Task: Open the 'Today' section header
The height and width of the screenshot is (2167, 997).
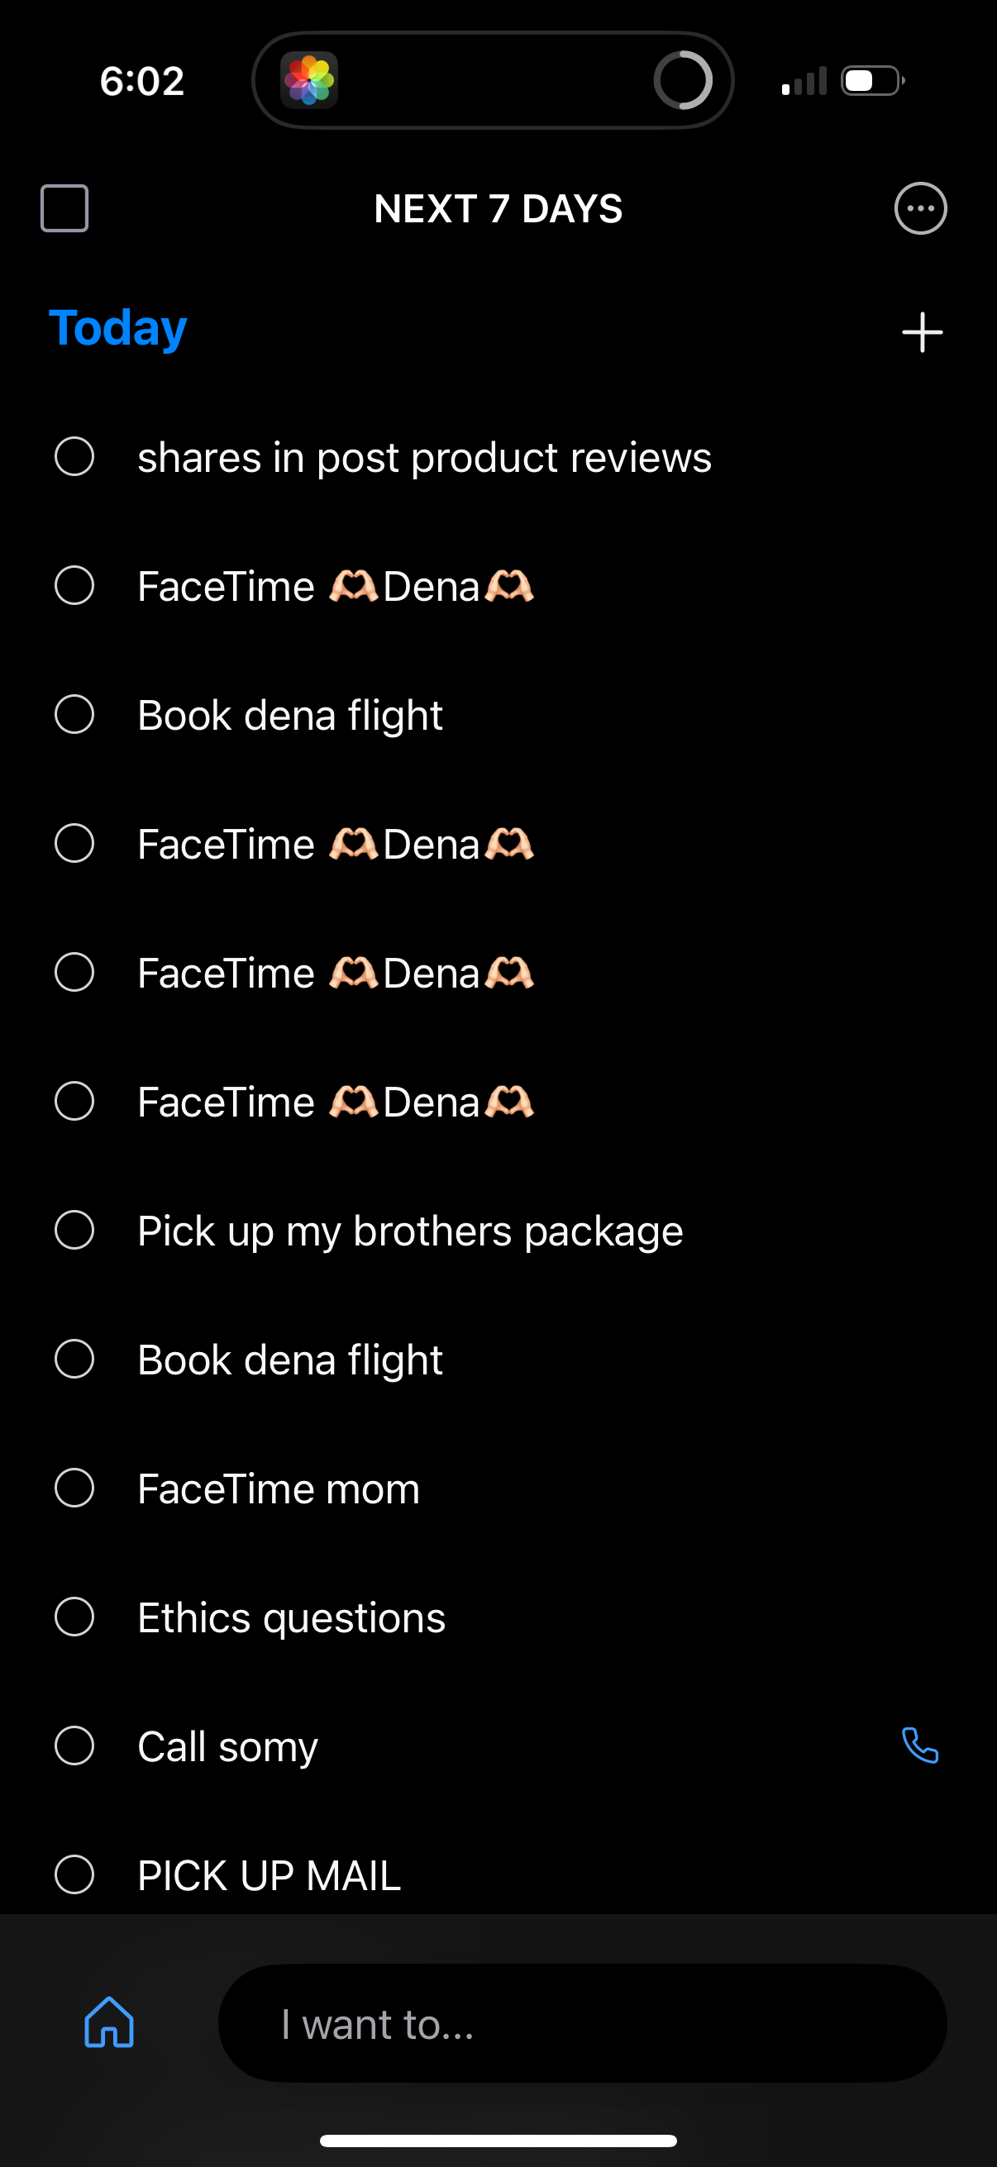Action: click(x=117, y=328)
